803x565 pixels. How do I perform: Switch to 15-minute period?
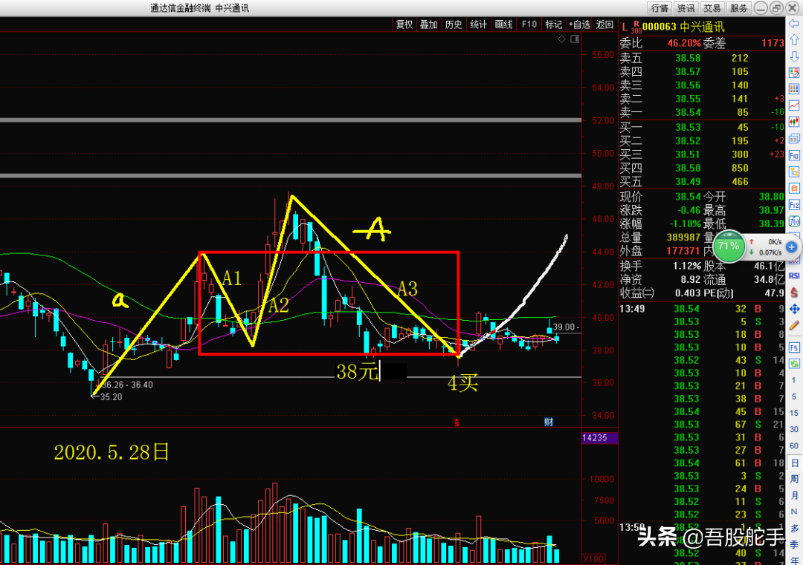click(794, 413)
